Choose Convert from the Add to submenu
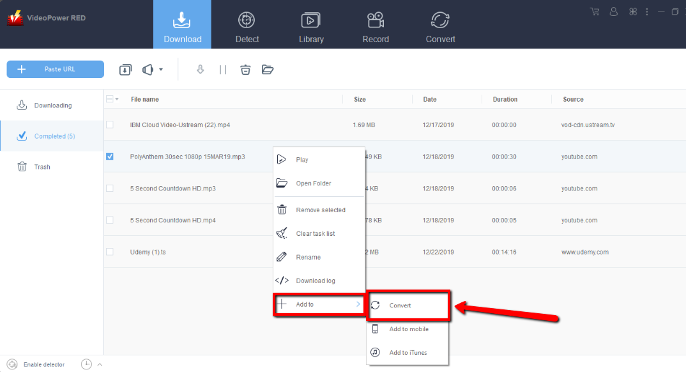Image resolution: width=686 pixels, height=372 pixels. pyautogui.click(x=400, y=306)
